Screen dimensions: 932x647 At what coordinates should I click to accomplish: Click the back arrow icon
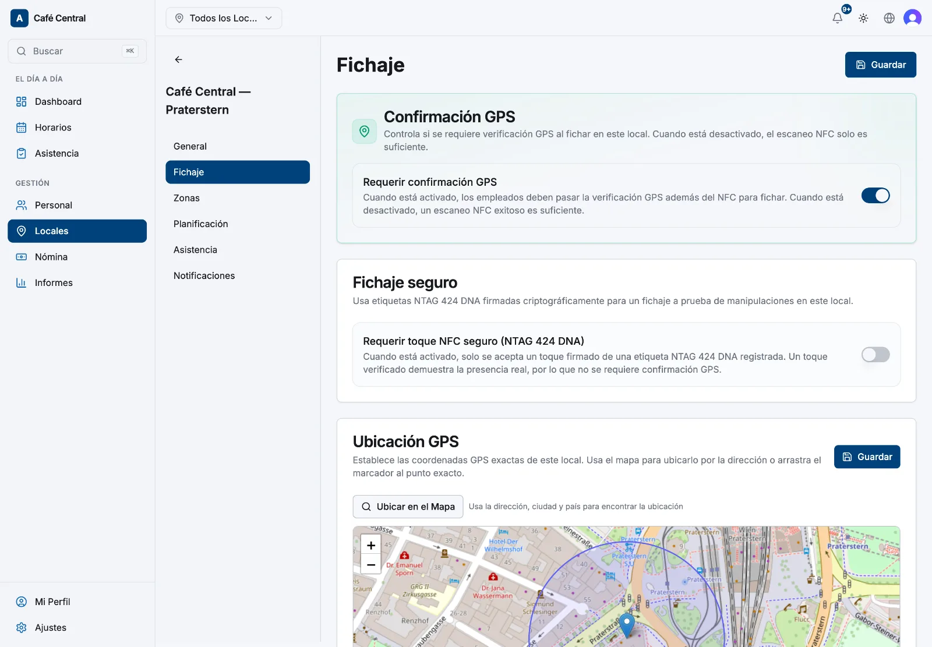coord(179,59)
